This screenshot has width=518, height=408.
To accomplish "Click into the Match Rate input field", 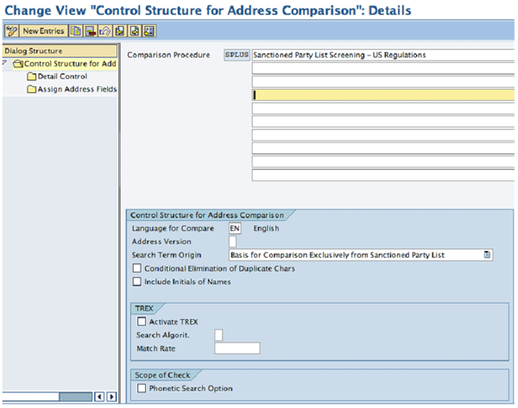I will [x=237, y=348].
